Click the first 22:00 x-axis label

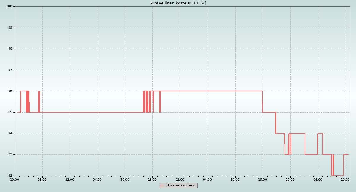(70, 180)
